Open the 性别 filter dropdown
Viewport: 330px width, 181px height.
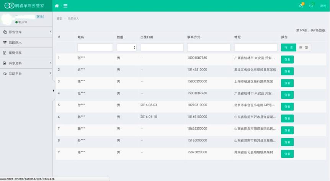click(x=126, y=48)
